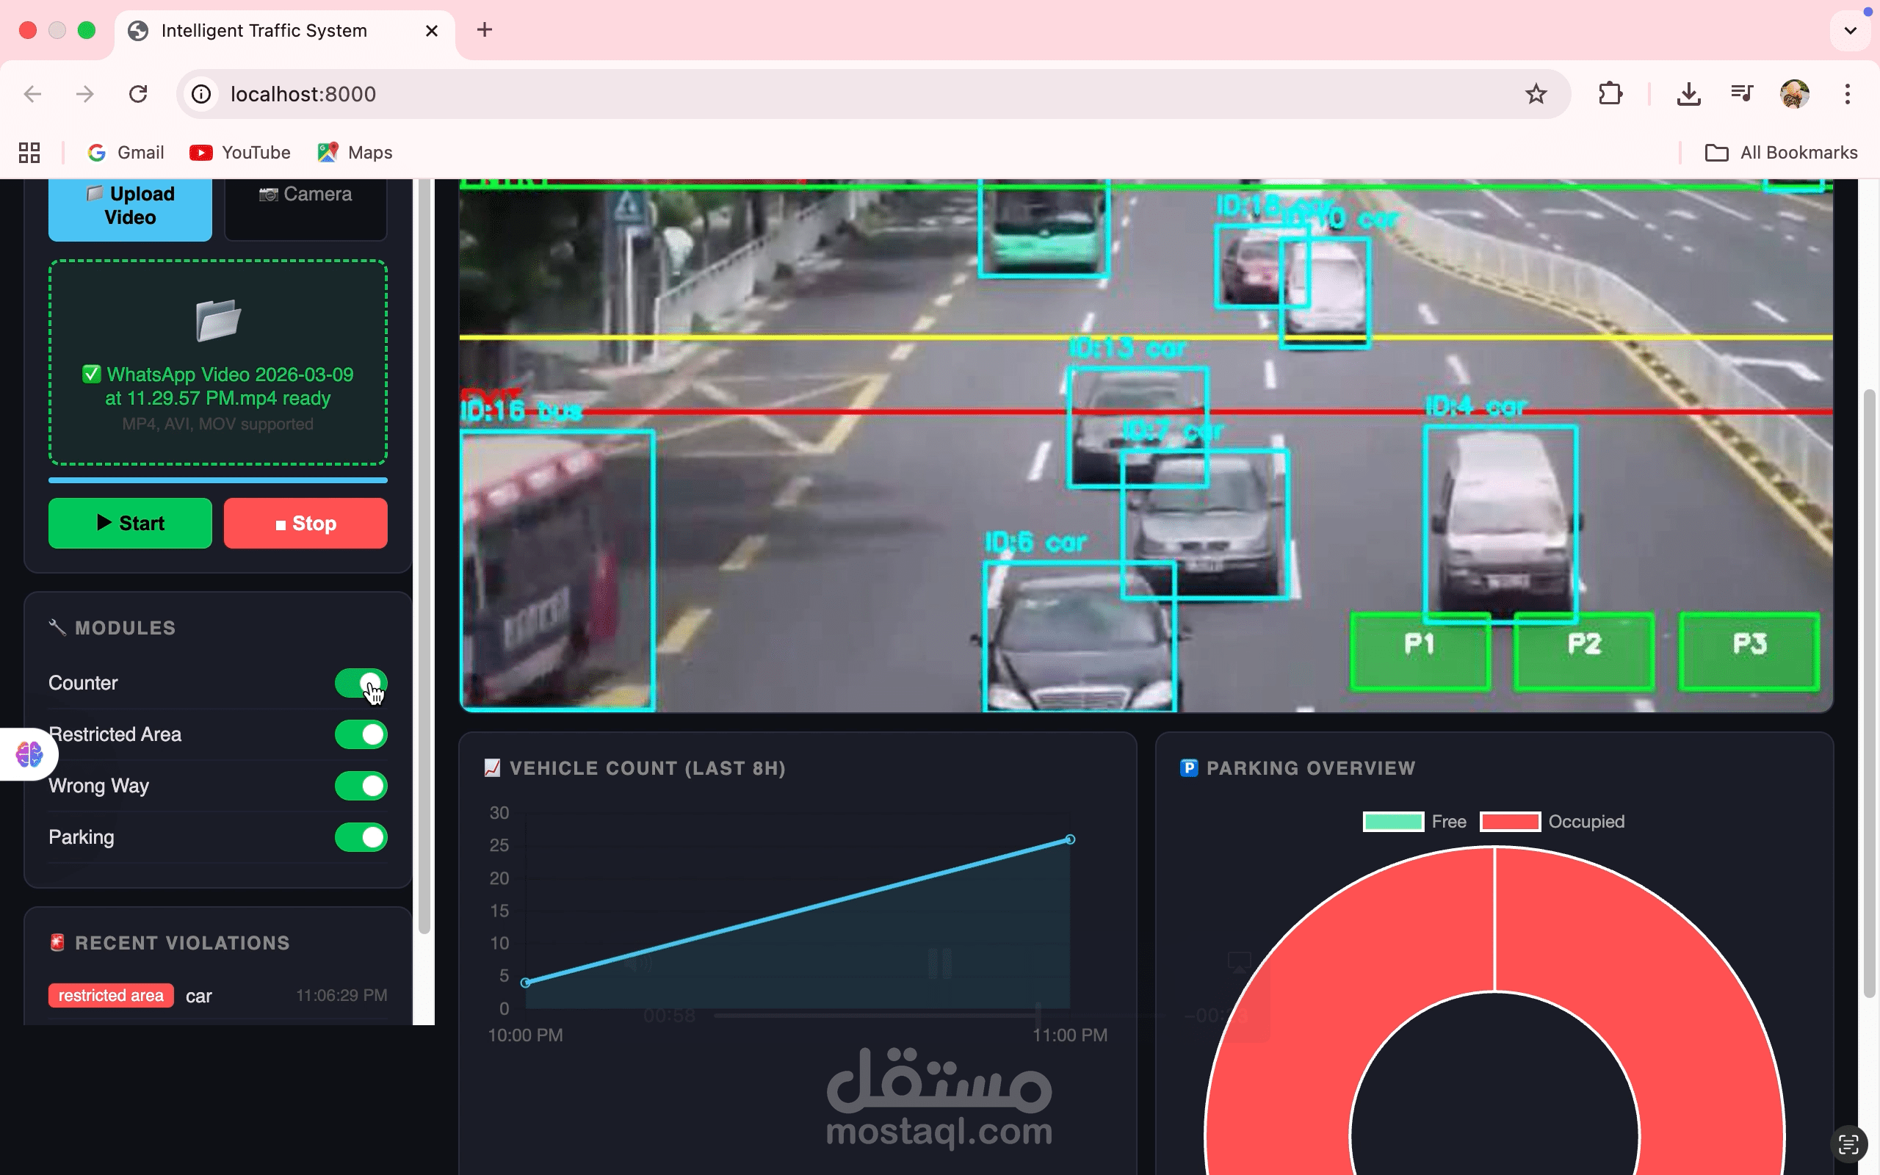Open the Downloads icon in toolbar
Image resolution: width=1880 pixels, height=1175 pixels.
tap(1688, 94)
